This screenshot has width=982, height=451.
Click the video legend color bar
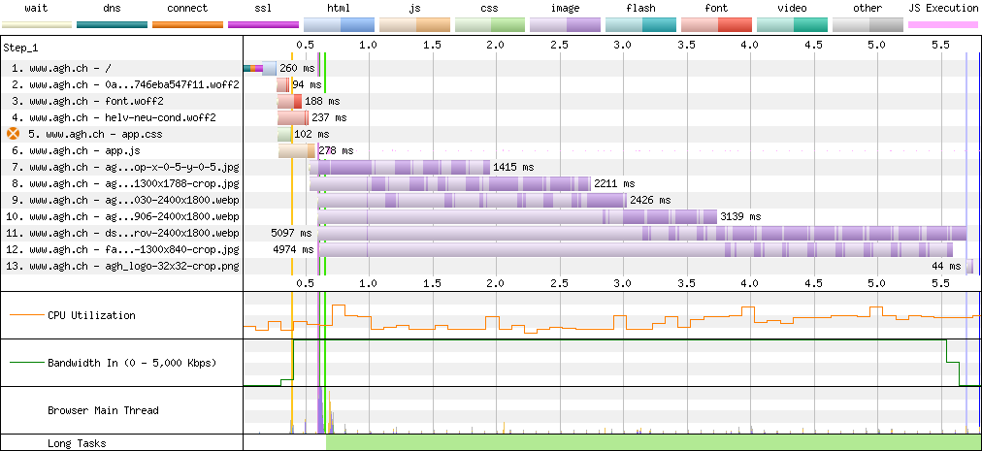click(792, 25)
